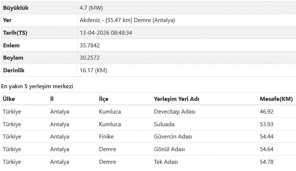Click the Yerleşim Yeri Adı header
Image resolution: width=296 pixels, height=171 pixels.
(x=177, y=99)
